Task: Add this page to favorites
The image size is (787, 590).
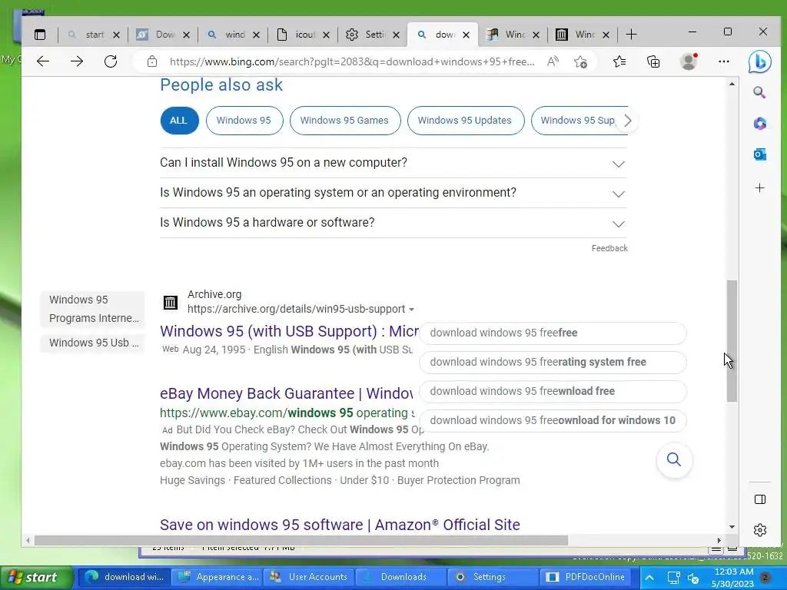Action: 581,61
